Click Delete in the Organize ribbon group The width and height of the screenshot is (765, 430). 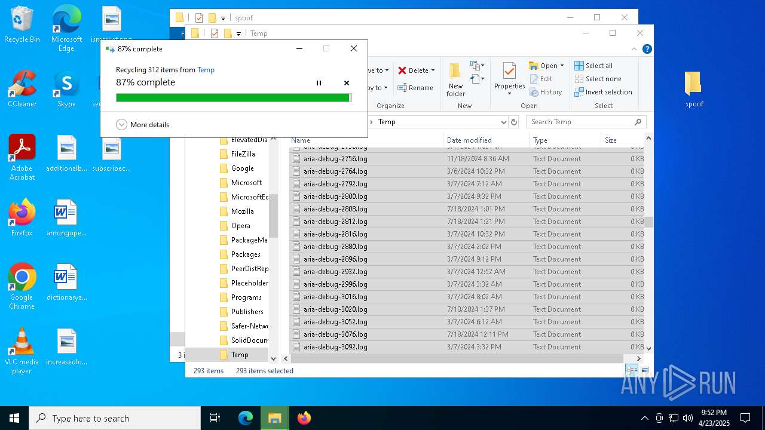(413, 70)
